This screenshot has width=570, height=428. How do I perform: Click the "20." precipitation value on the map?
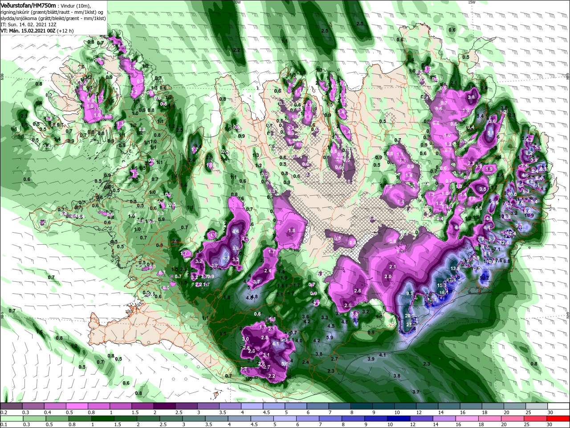(409, 316)
